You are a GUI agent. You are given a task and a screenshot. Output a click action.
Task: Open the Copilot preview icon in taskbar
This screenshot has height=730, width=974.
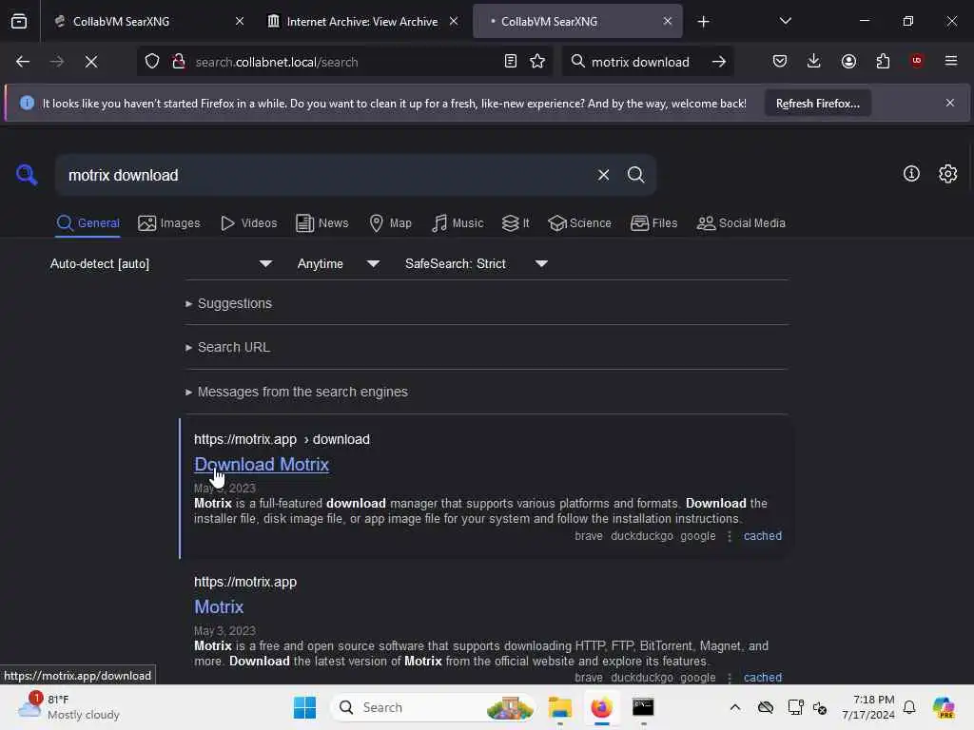pyautogui.click(x=943, y=707)
